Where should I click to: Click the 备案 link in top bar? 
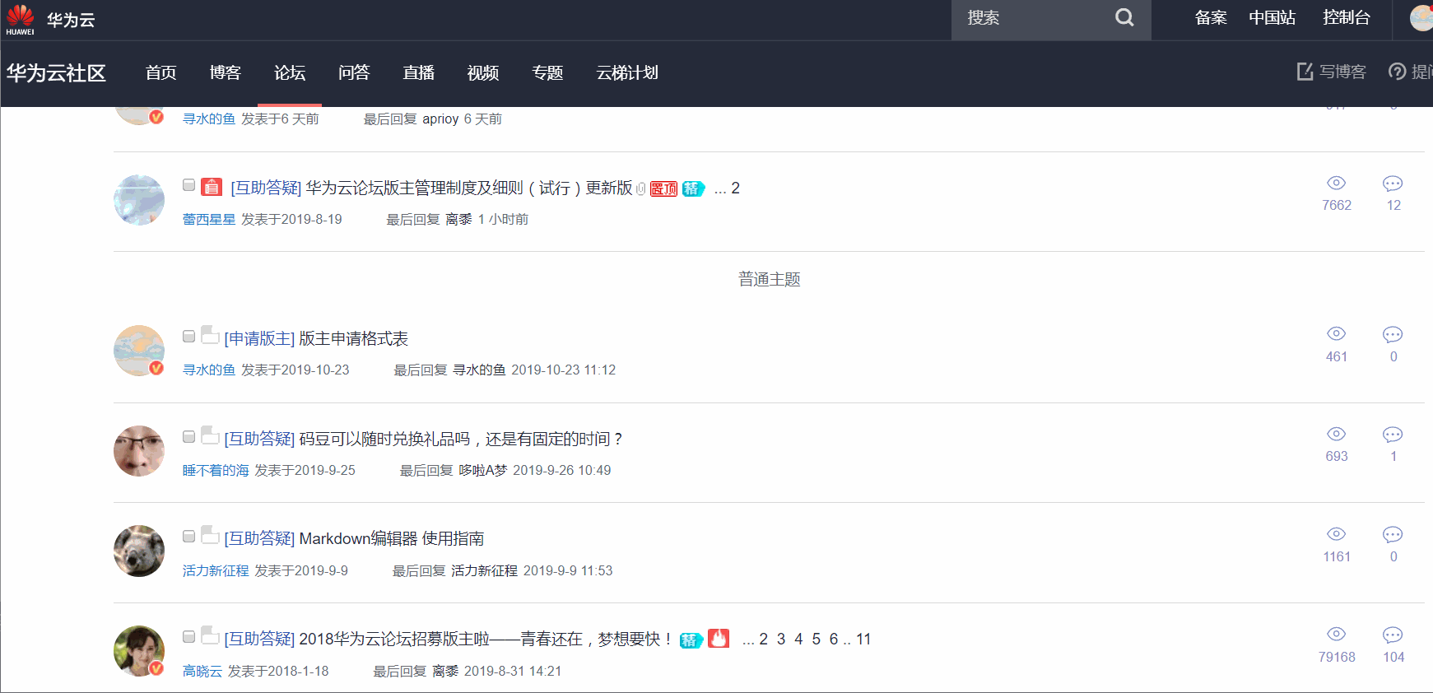(1211, 17)
